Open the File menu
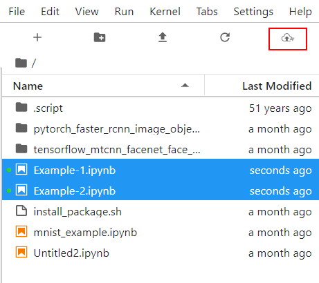The height and width of the screenshot is (283, 319). [17, 12]
